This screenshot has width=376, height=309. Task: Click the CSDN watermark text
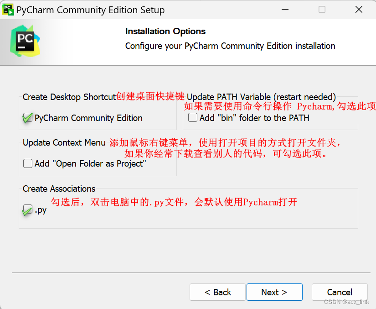[346, 302]
